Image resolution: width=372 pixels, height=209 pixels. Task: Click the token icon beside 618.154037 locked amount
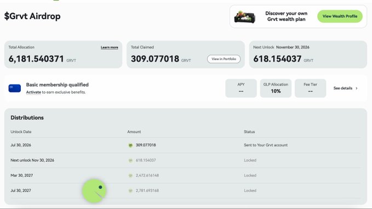(130, 160)
